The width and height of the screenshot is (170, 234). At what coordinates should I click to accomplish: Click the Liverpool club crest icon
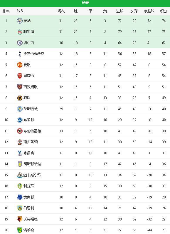20,32
